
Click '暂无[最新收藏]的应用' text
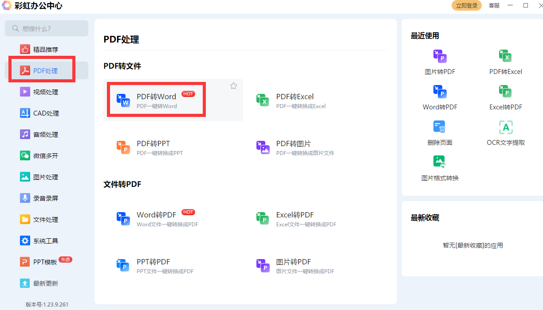pos(473,245)
